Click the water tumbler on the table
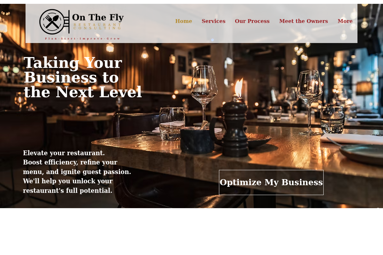 [x=172, y=124]
